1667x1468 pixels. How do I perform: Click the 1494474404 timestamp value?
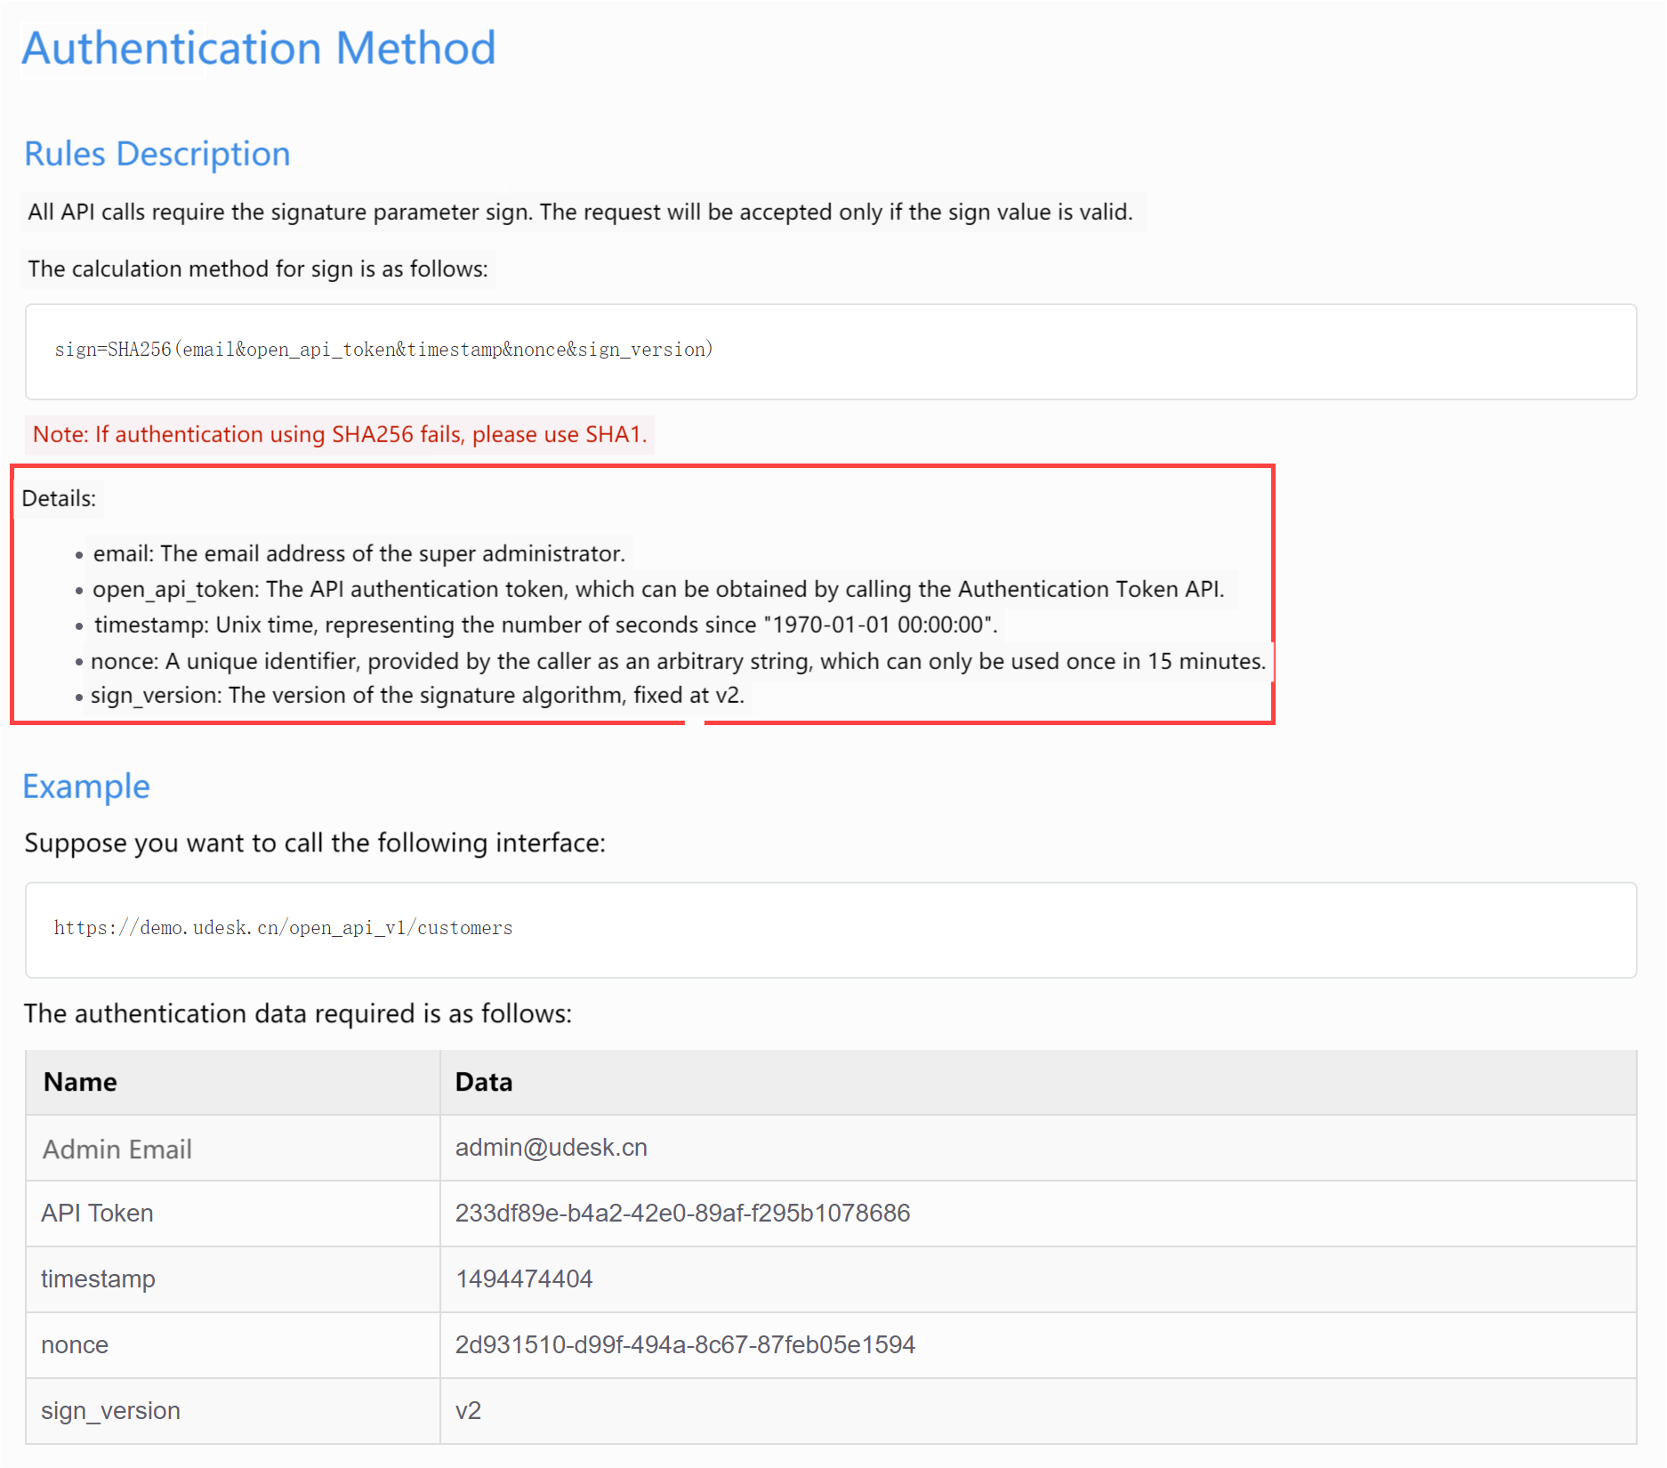tap(524, 1279)
